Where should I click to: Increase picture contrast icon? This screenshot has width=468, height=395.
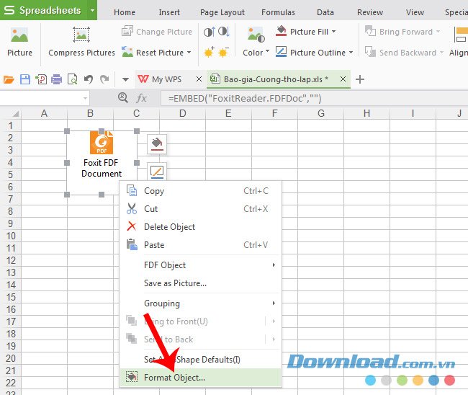(x=210, y=32)
